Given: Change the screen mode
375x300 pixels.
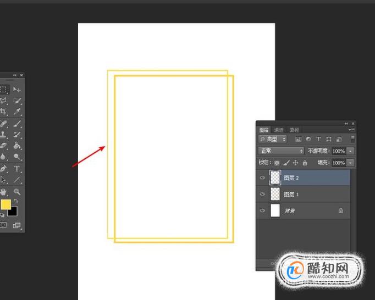Looking at the screenshot, I should point(16,225).
